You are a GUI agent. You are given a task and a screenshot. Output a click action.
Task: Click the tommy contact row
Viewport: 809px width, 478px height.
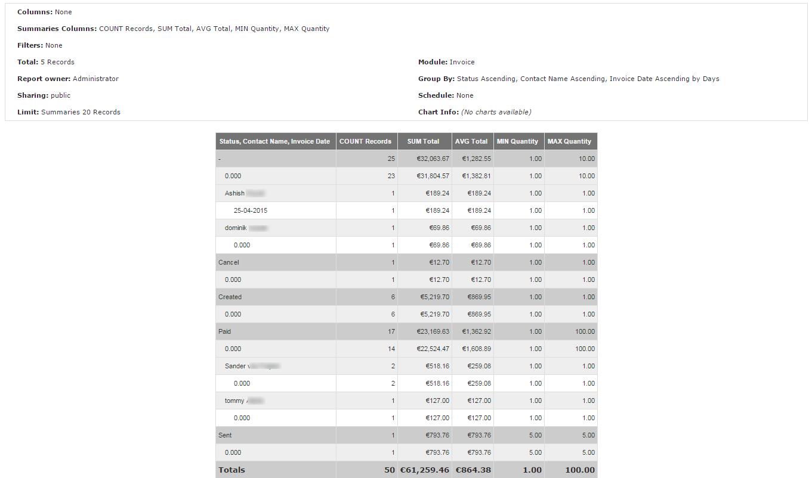click(235, 401)
